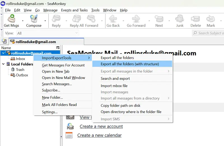
Task: Choose Copy folder path on disk
Action: pyautogui.click(x=132, y=105)
